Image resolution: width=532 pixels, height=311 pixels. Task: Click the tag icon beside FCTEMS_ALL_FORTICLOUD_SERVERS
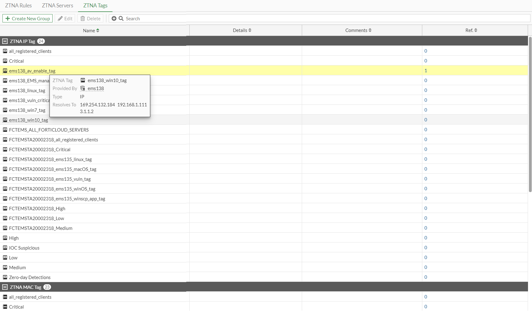pyautogui.click(x=5, y=129)
